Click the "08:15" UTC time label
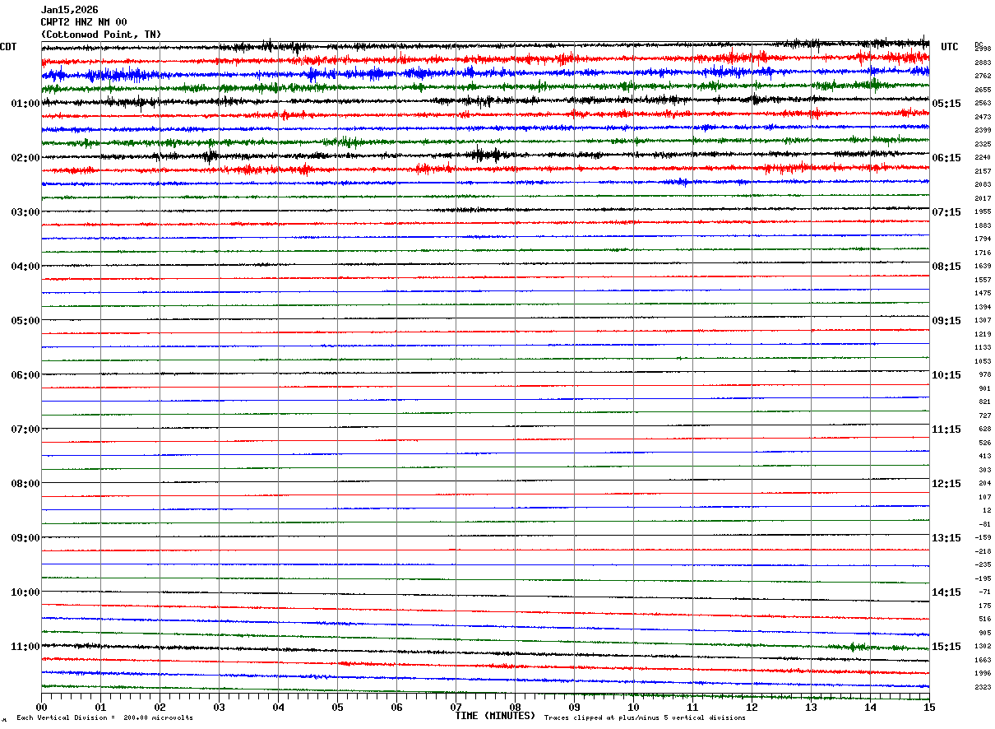The height and width of the screenshot is (729, 995). click(x=946, y=267)
